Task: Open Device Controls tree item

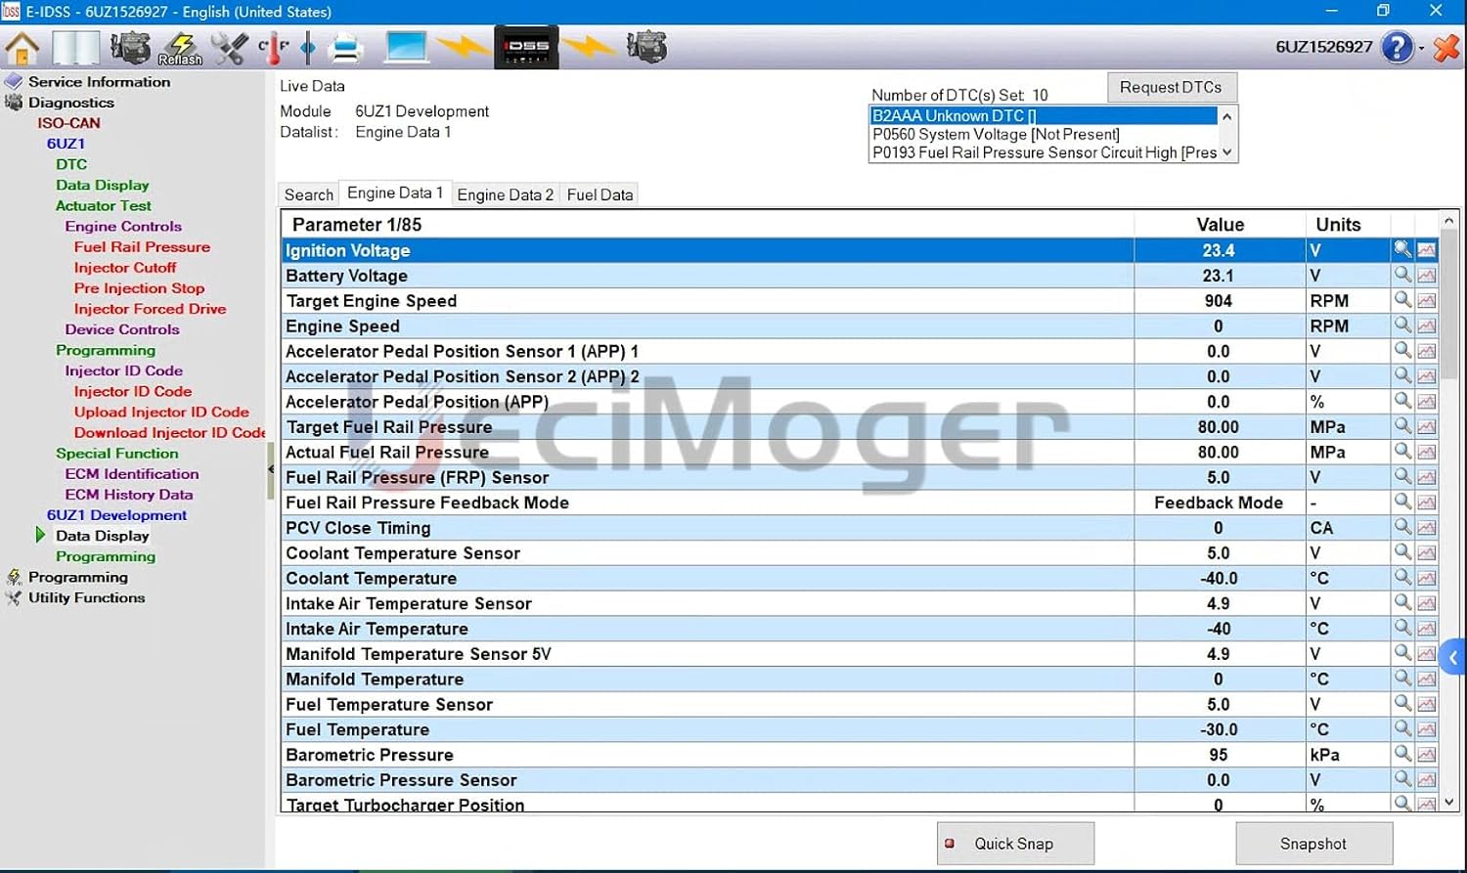Action: [x=122, y=329]
